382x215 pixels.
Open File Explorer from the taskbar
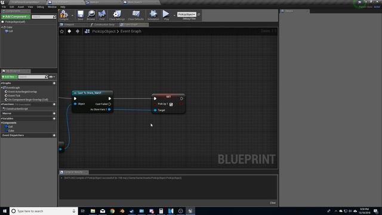coord(93,211)
